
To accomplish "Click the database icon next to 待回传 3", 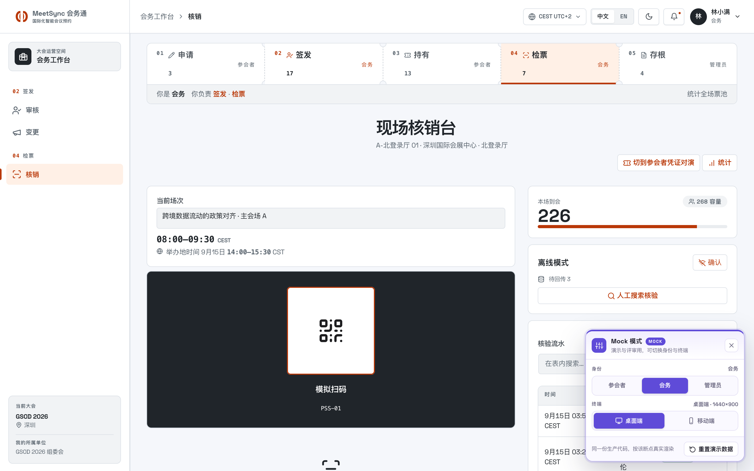I will (x=541, y=279).
